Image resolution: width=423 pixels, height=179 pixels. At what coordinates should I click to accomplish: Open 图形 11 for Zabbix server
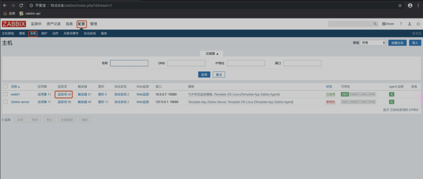[x=103, y=102]
